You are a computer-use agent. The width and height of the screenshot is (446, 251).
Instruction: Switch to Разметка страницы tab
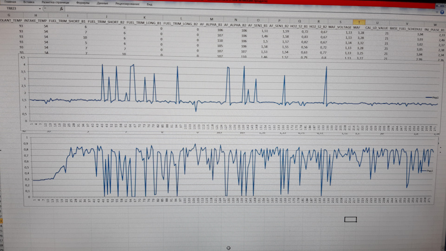[55, 2]
